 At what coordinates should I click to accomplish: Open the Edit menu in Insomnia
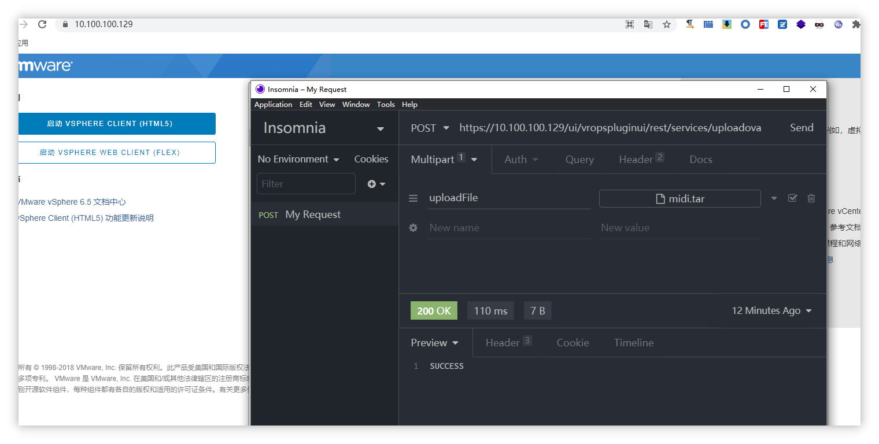[x=306, y=105]
